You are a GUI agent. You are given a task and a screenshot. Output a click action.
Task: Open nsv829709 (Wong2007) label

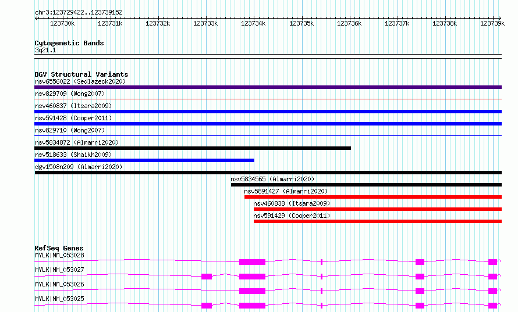pos(70,94)
